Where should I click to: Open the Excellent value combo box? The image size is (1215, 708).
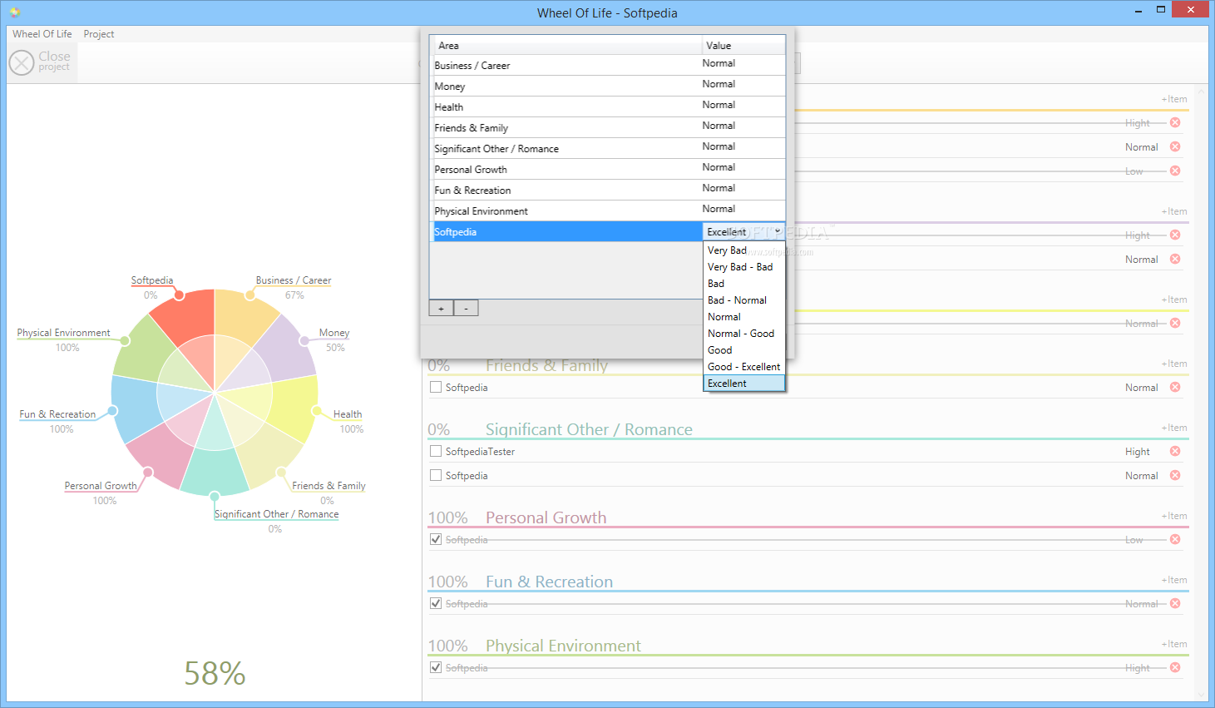click(743, 231)
